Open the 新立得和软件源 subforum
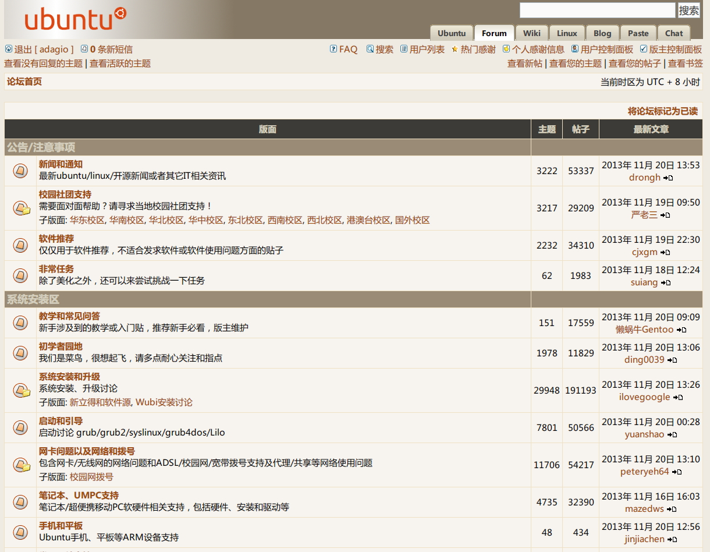The width and height of the screenshot is (710, 552). click(x=100, y=402)
